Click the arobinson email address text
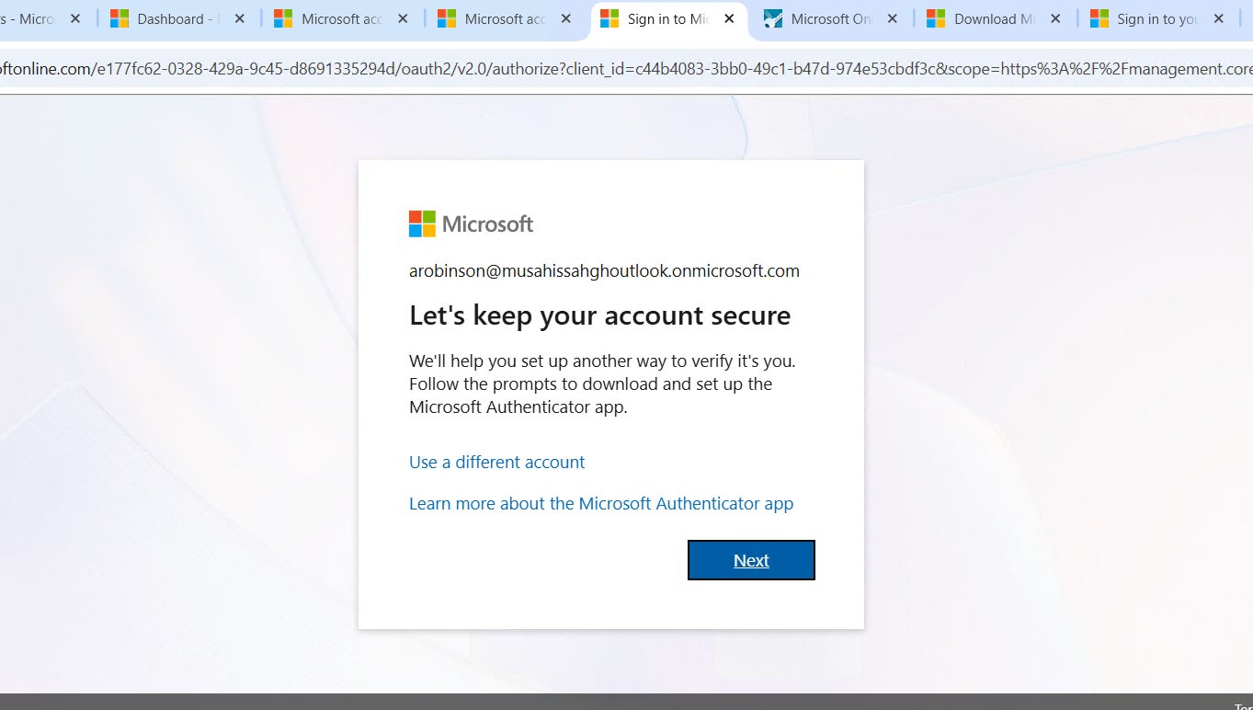This screenshot has height=710, width=1253. click(x=604, y=270)
